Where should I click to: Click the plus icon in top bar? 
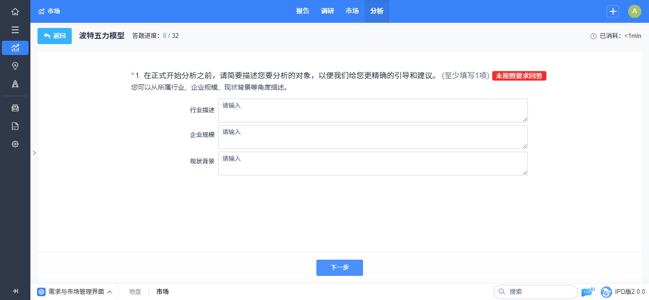[x=613, y=11]
